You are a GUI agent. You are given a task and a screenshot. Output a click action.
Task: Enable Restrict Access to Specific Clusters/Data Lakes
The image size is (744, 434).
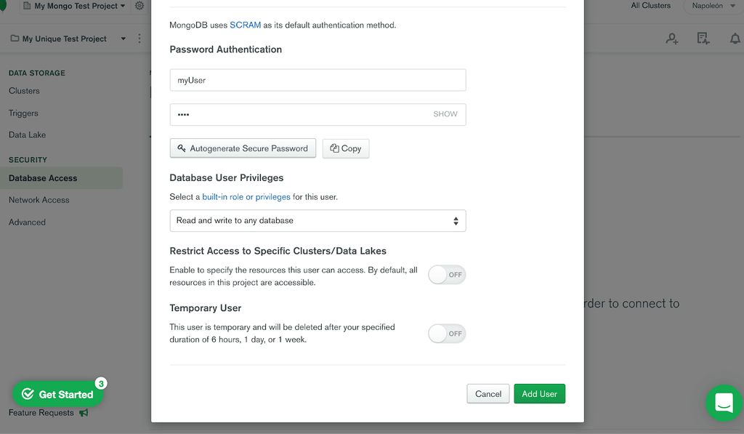(x=446, y=275)
